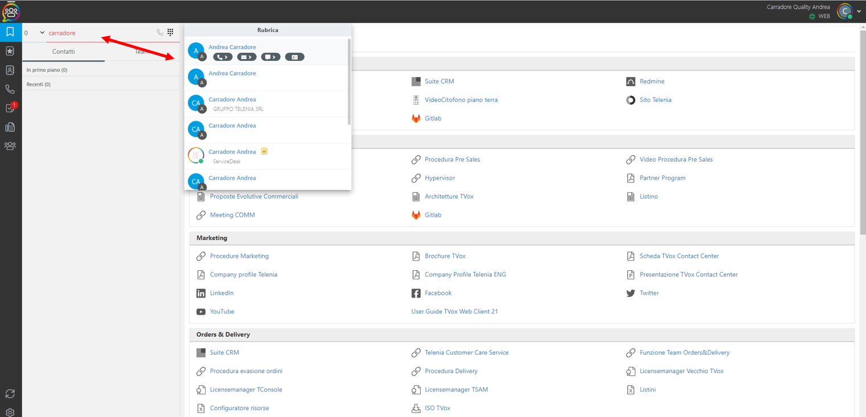Switch to the Team tab
Screen dimensions: 866x417
point(142,51)
